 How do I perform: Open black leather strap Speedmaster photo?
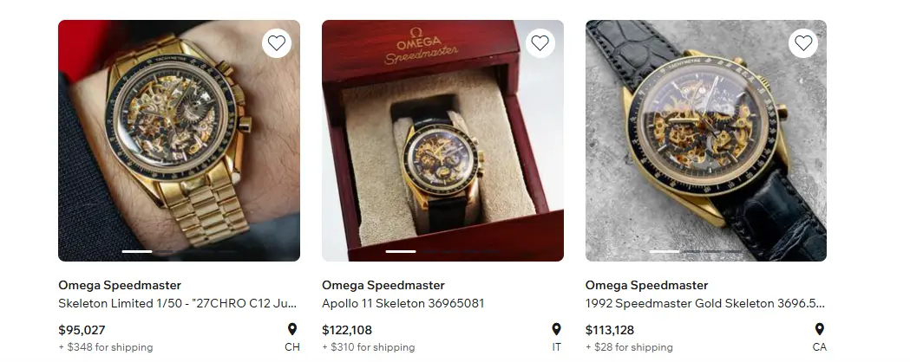705,140
